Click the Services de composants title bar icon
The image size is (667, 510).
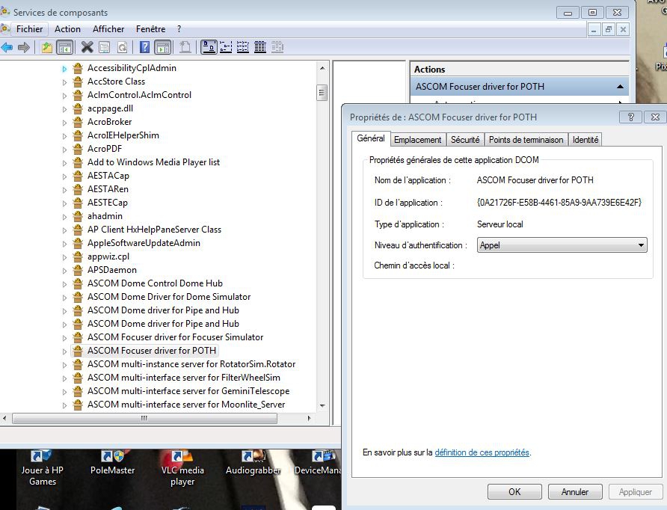[x=5, y=11]
